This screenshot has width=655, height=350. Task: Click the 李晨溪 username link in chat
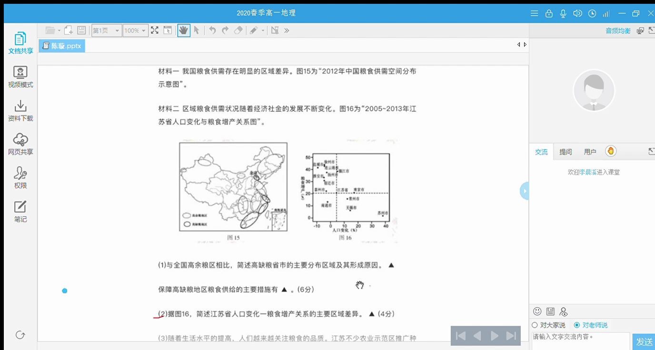click(x=588, y=172)
